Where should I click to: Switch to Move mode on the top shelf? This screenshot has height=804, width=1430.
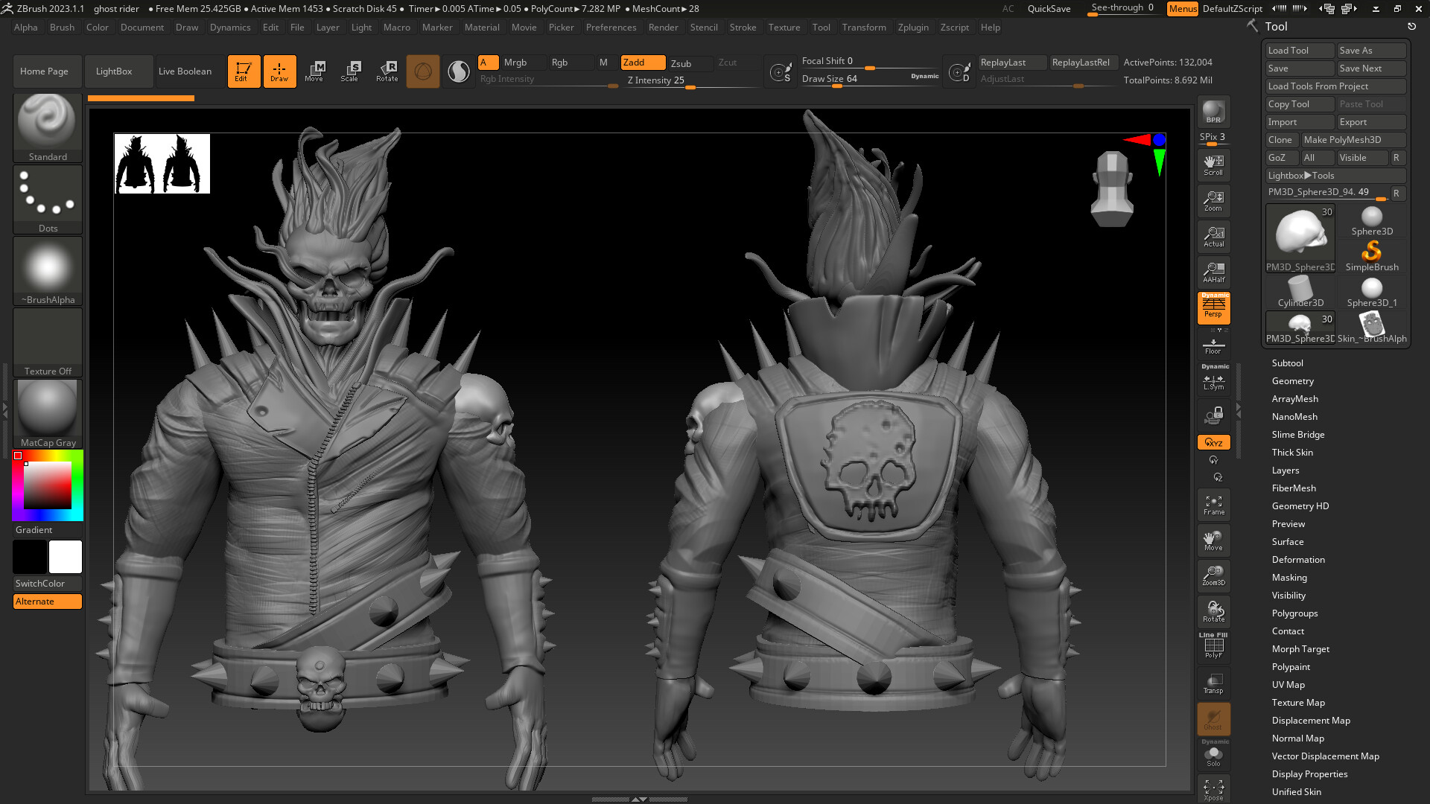pos(315,71)
